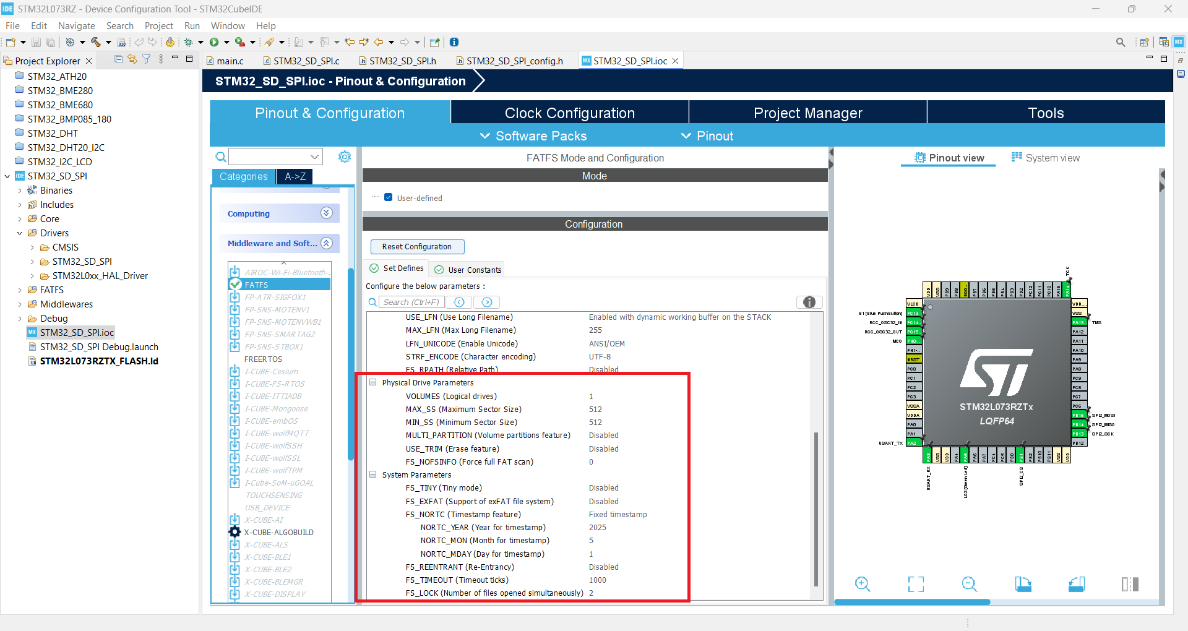Screen dimensions: 1188x631
Task: Click the categories settings gear icon
Action: 345,157
